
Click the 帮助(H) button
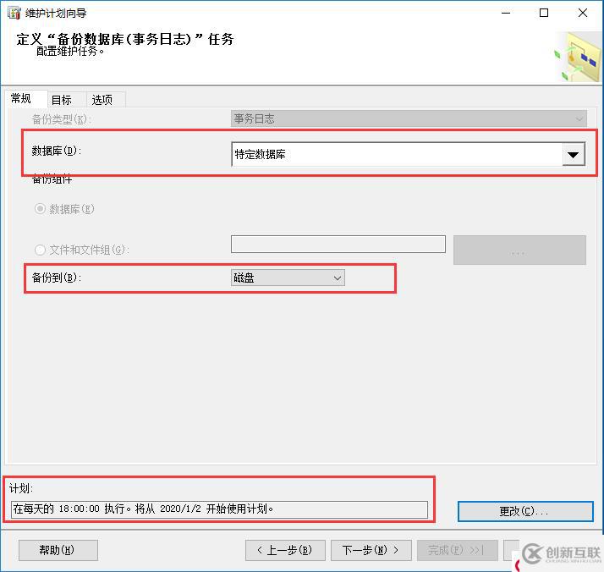point(58,550)
